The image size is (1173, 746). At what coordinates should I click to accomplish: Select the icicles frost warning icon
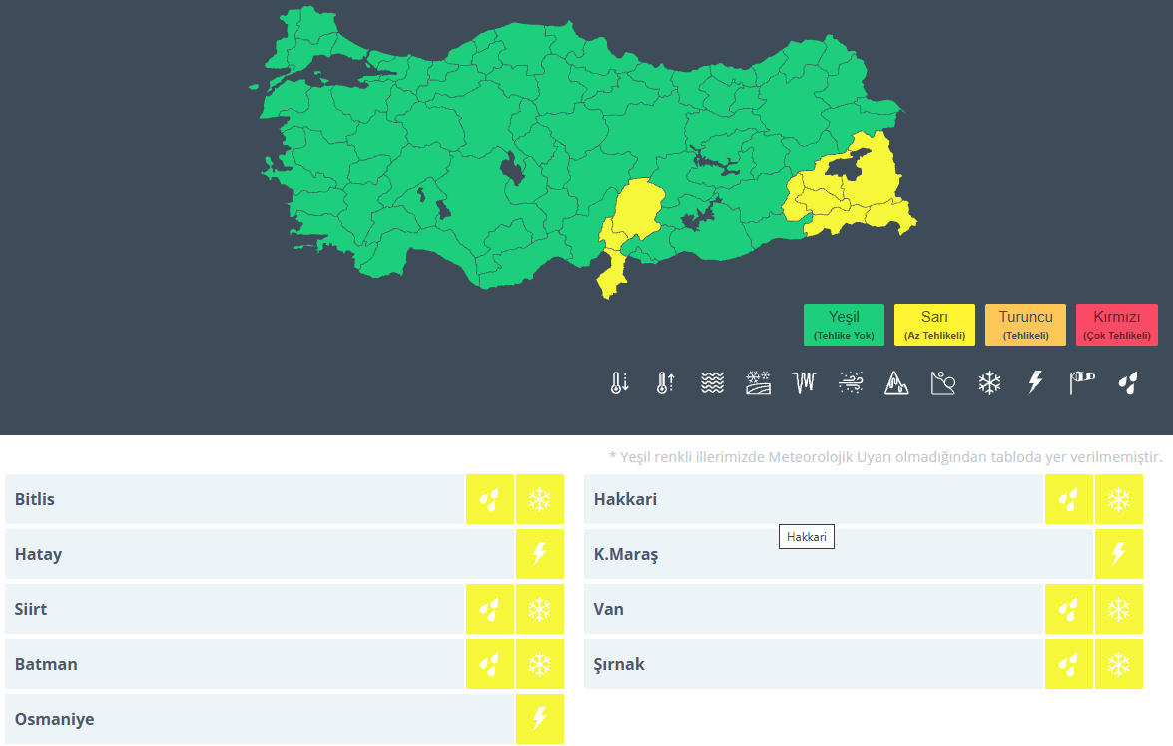[x=805, y=382]
